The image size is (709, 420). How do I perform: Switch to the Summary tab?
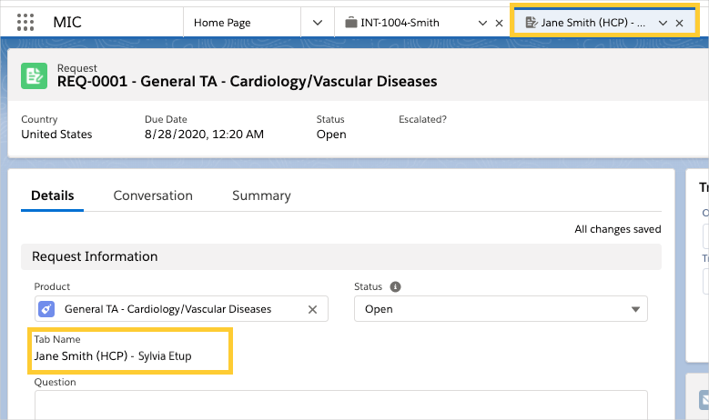pyautogui.click(x=261, y=195)
